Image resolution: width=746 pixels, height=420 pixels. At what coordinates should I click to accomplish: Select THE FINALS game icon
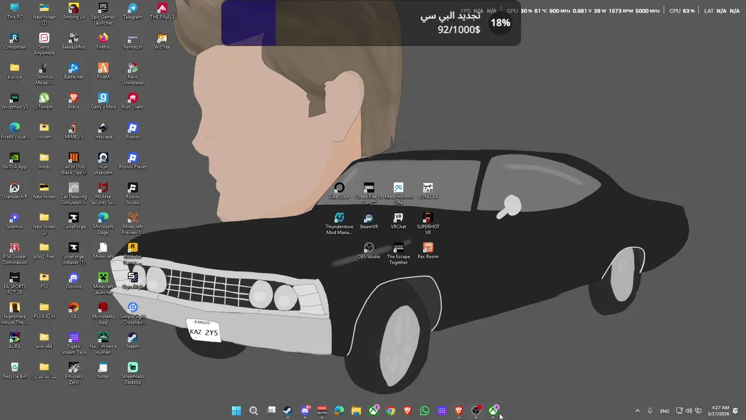pos(163,10)
